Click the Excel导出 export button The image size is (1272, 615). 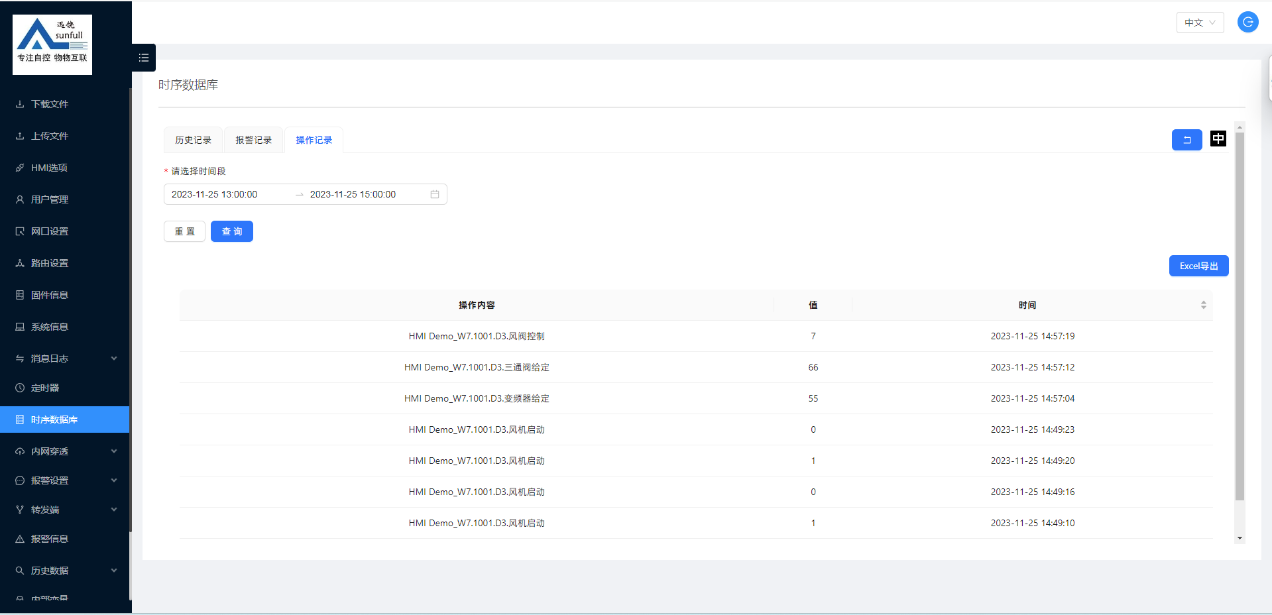coord(1198,266)
